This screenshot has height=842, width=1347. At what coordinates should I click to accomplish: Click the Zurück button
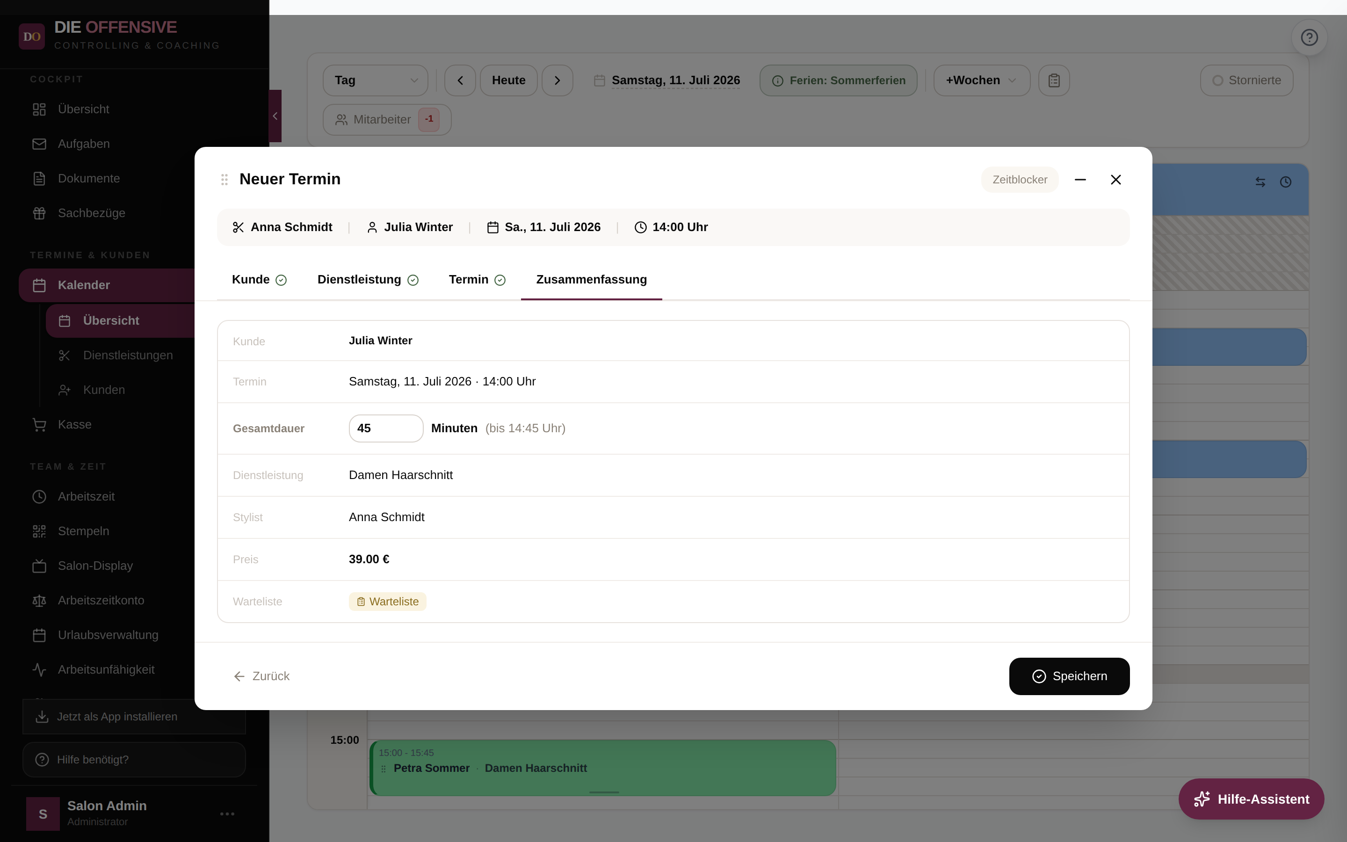(261, 676)
